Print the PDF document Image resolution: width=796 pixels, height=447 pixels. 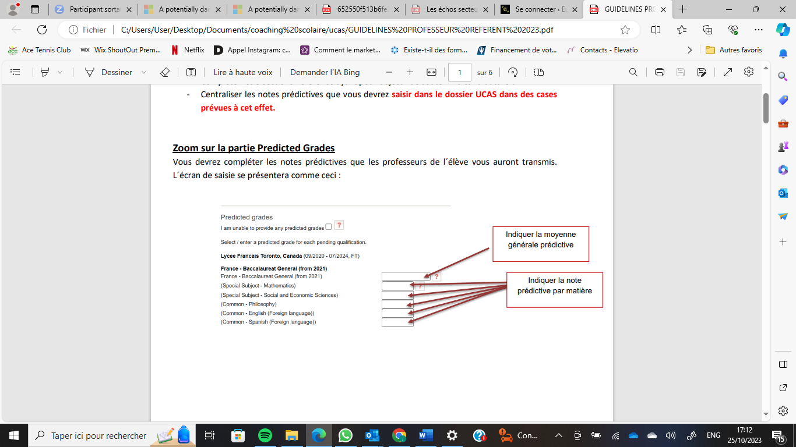[660, 72]
